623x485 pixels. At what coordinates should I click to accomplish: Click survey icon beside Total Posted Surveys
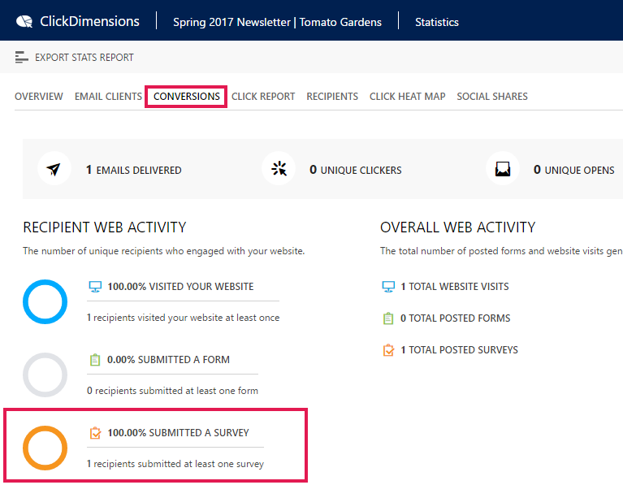click(x=388, y=350)
